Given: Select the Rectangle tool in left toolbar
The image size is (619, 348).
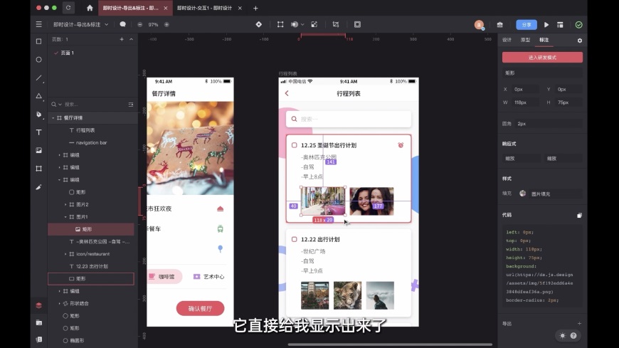Looking at the screenshot, I should (x=38, y=41).
